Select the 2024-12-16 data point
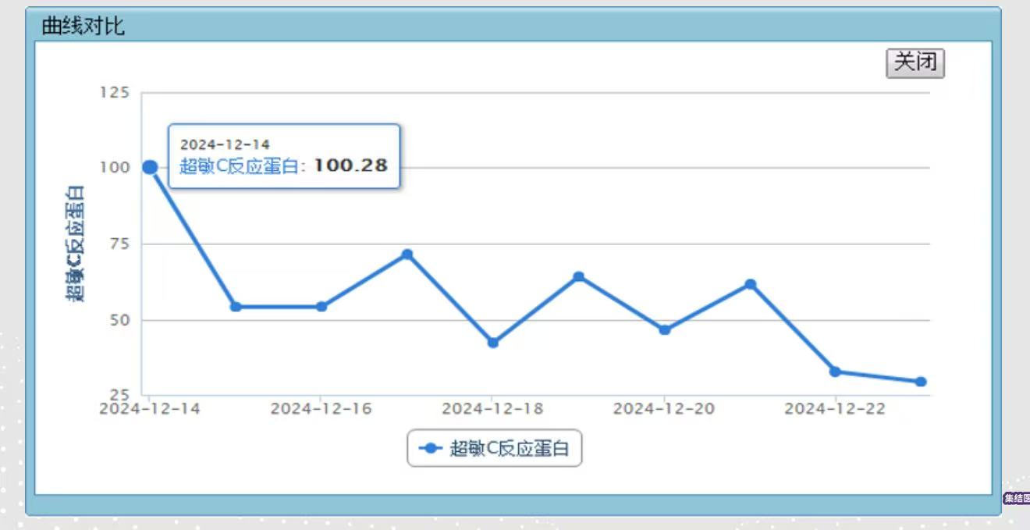The width and height of the screenshot is (1030, 530). 321,307
